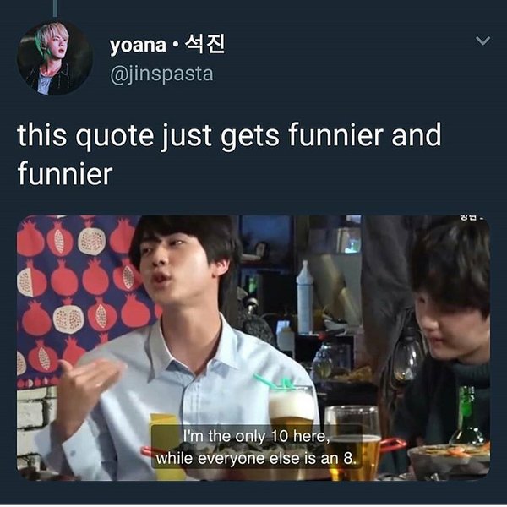Tap the half-full beer glass near center

pyautogui.click(x=353, y=441)
